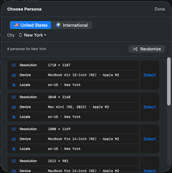This screenshot has width=172, height=173.
Task: Click the up-down chevrons next to City
Action: pos(20,35)
